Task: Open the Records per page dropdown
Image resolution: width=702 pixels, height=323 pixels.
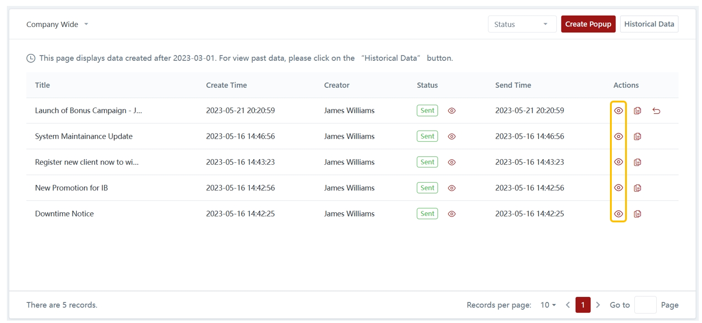Action: coord(548,305)
